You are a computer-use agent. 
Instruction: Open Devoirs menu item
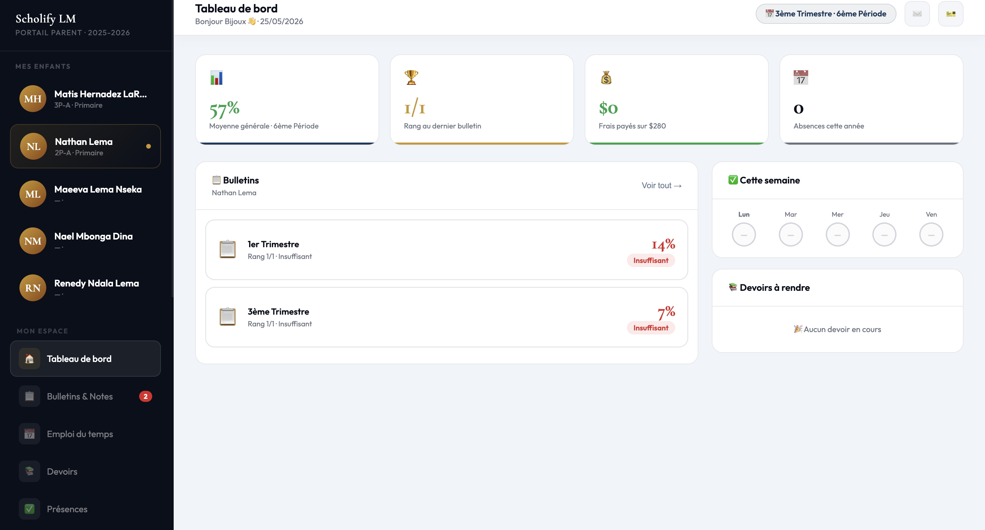pos(85,471)
